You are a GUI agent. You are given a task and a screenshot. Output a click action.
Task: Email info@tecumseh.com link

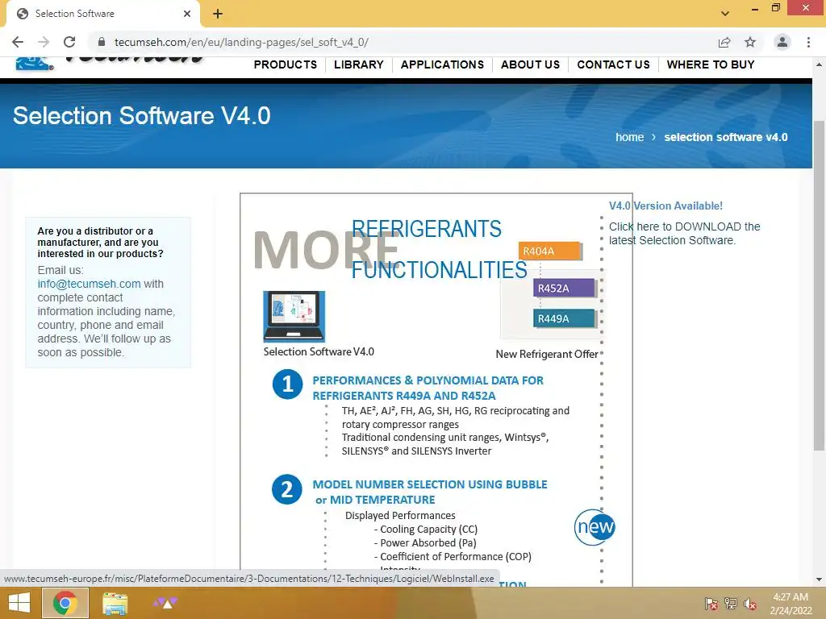(89, 284)
